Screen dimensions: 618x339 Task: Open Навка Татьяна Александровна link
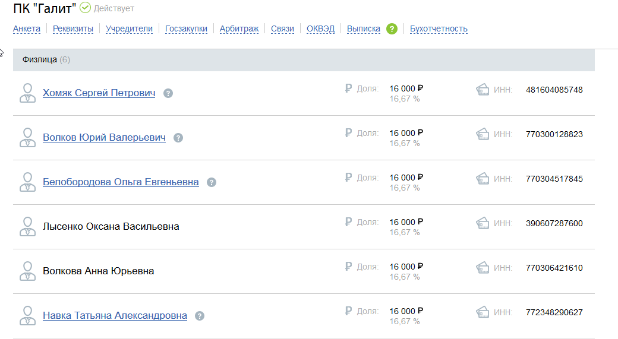(x=115, y=315)
